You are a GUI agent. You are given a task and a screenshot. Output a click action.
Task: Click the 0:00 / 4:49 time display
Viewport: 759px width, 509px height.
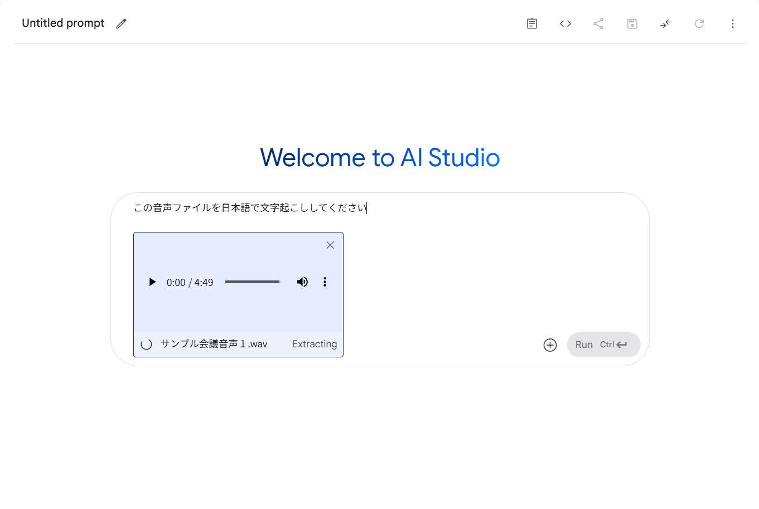[190, 283]
